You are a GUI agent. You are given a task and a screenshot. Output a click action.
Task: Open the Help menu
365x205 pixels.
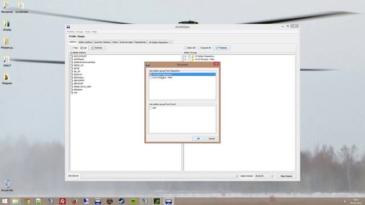coord(94,32)
